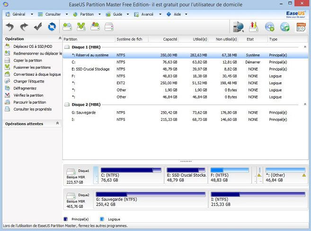Sort by the Non utilisé(e) column header
Image resolution: width=311 pixels, height=231 pixels.
point(223,39)
